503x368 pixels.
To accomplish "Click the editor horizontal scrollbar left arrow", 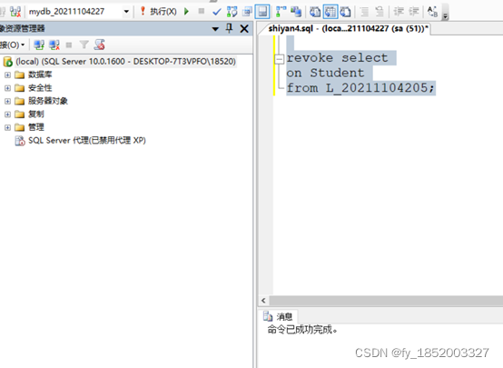I will coord(263,301).
